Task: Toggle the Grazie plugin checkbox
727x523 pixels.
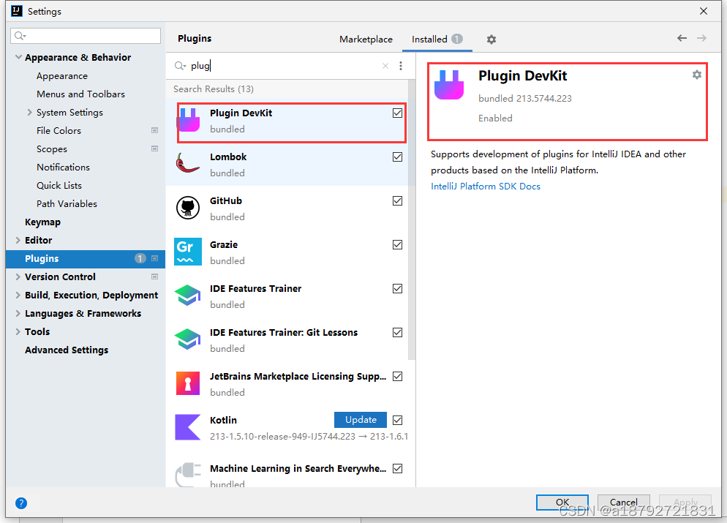Action: 397,245
